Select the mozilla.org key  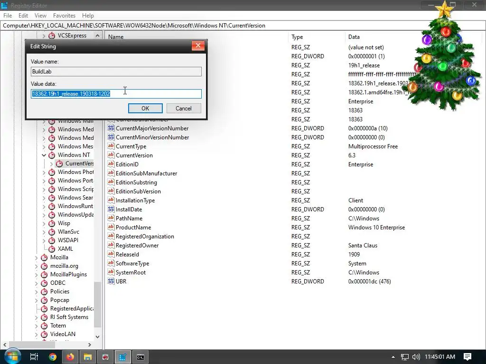tap(64, 266)
